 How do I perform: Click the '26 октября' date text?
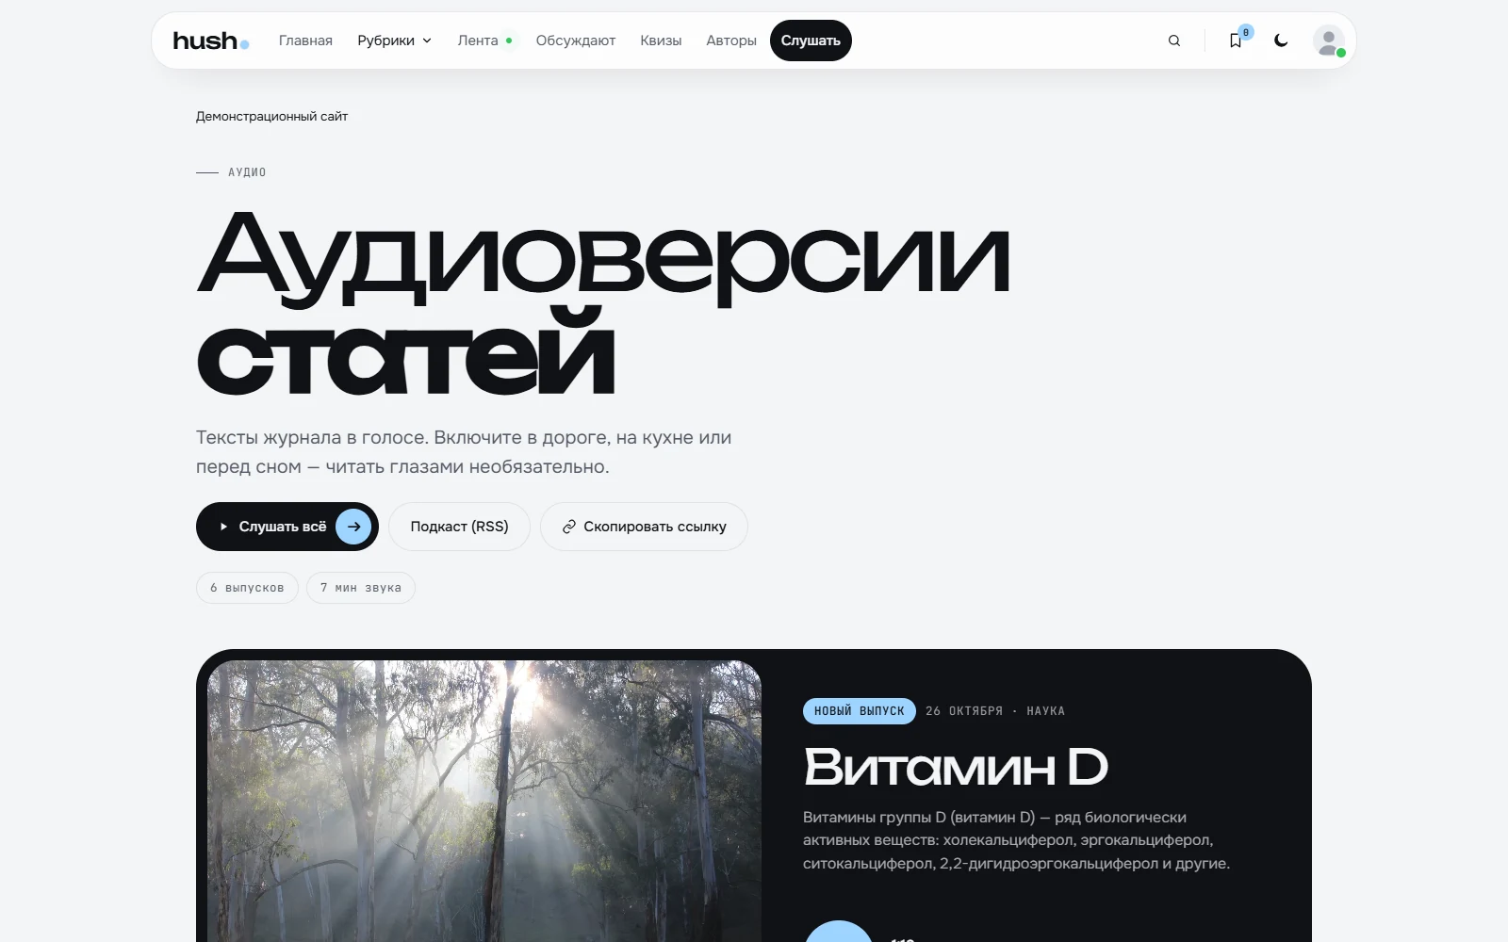point(964,711)
